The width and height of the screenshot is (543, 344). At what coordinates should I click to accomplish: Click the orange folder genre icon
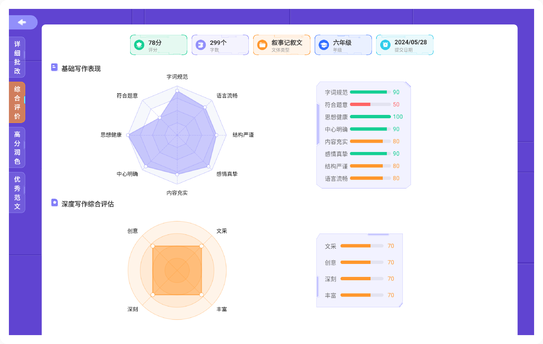point(262,45)
